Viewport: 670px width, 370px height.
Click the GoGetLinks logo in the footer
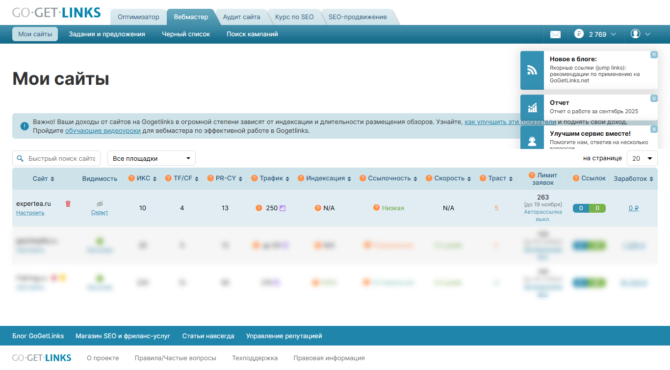(42, 358)
